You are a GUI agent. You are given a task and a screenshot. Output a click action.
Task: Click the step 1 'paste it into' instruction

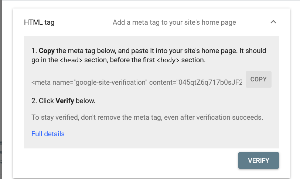[151, 50]
